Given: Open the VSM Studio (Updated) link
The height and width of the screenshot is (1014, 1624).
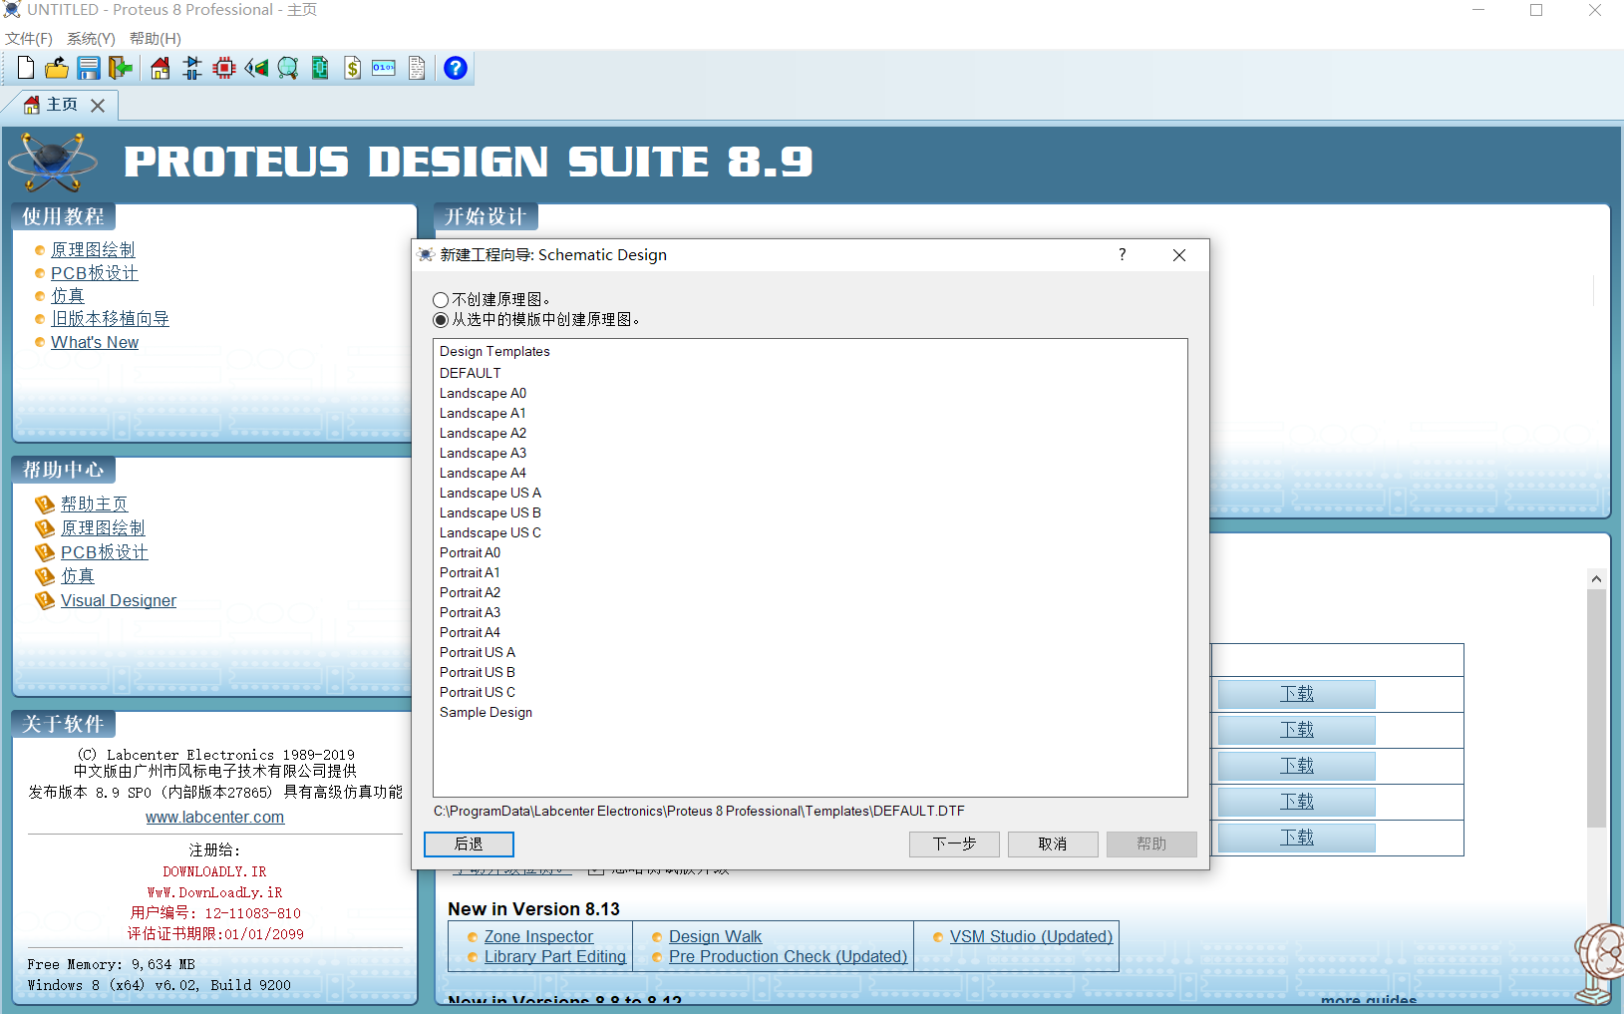Looking at the screenshot, I should tap(1031, 936).
